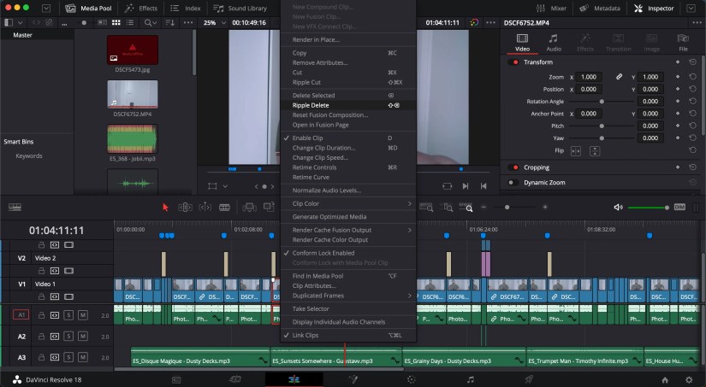706x387 pixels.
Task: Select the Trim Edit Mode tool
Action: click(185, 207)
